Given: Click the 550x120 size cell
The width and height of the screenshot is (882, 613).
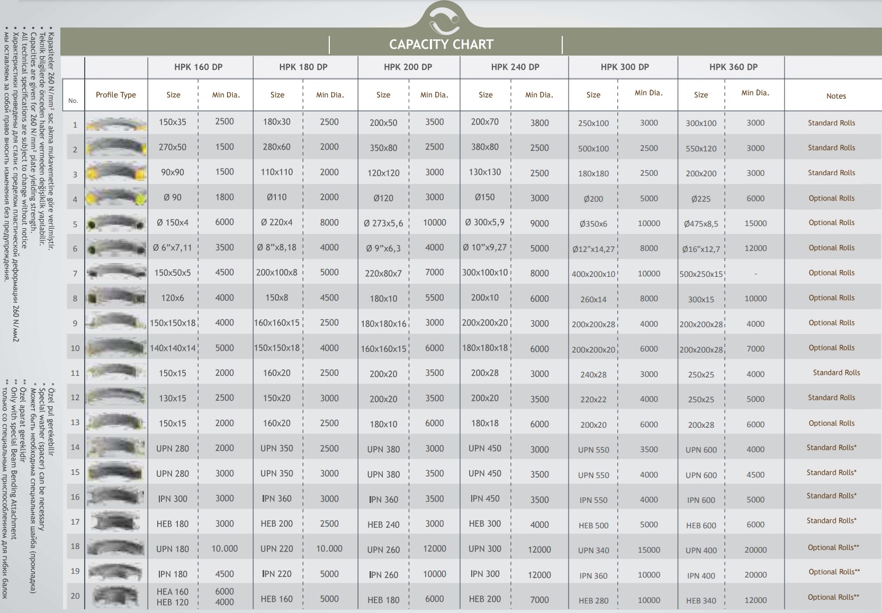Looking at the screenshot, I should (x=701, y=149).
